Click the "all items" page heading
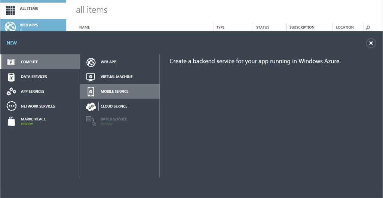This screenshot has width=383, height=198. click(92, 10)
